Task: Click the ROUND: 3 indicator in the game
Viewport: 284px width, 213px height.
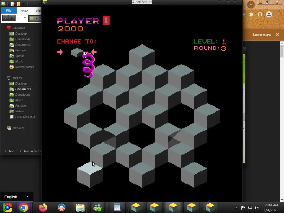Action: 210,48
